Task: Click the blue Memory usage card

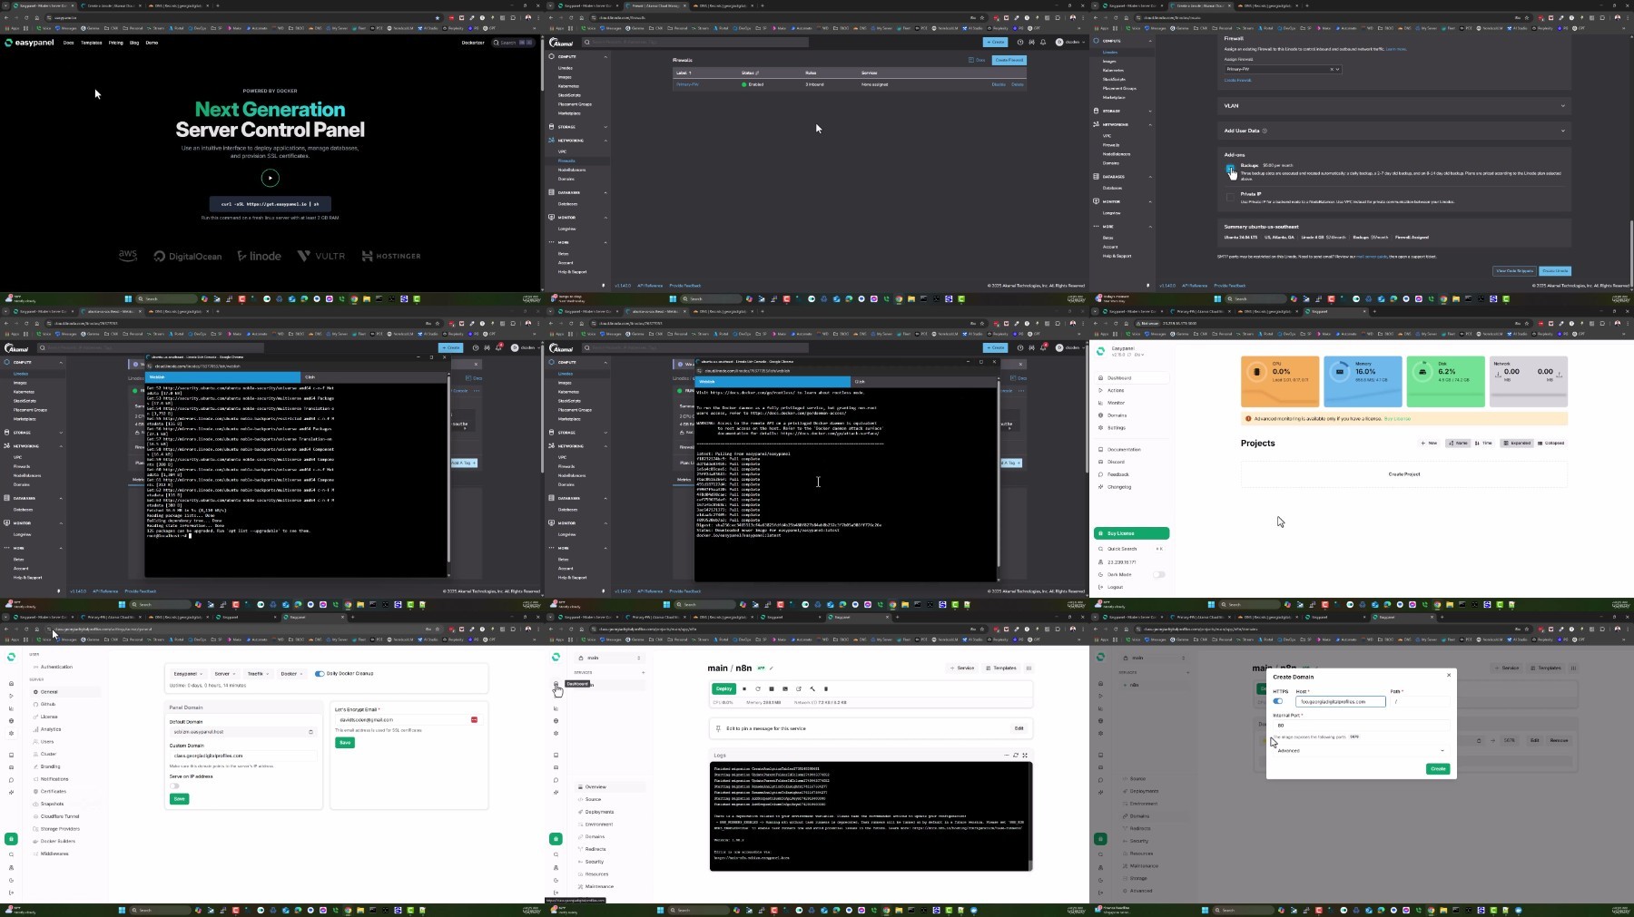Action: [1363, 382]
